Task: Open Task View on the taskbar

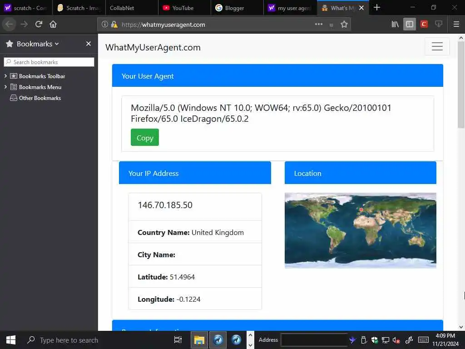Action: pyautogui.click(x=178, y=340)
